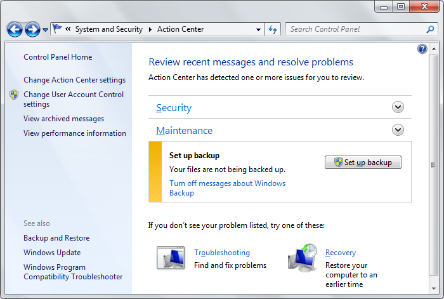Open the address bar path dropdown arrow
The image size is (444, 299).
(258, 29)
